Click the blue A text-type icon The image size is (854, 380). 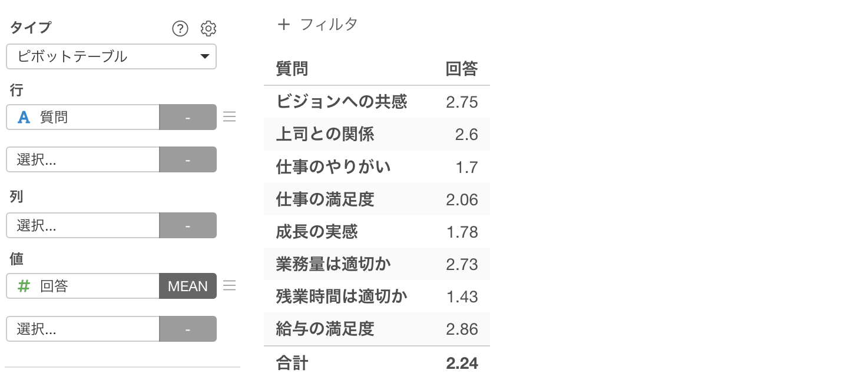24,117
